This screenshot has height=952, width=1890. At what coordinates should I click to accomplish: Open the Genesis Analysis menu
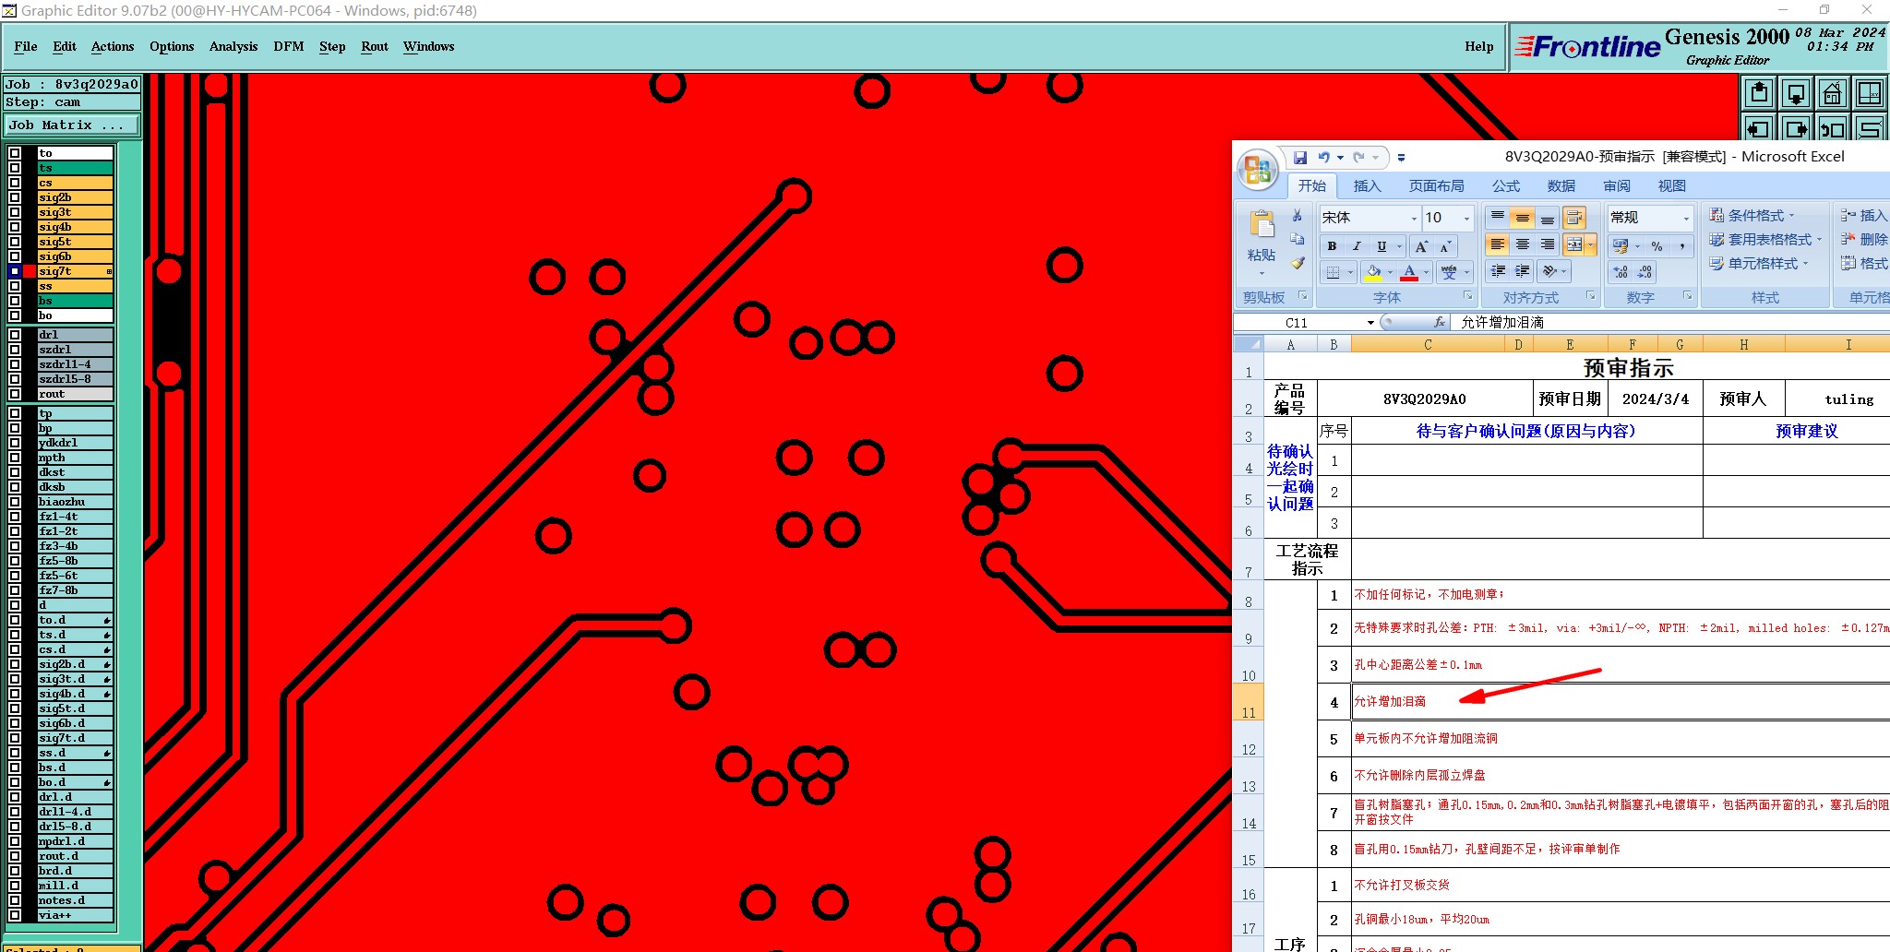click(233, 47)
